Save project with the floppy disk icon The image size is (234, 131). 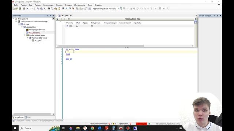20,9
